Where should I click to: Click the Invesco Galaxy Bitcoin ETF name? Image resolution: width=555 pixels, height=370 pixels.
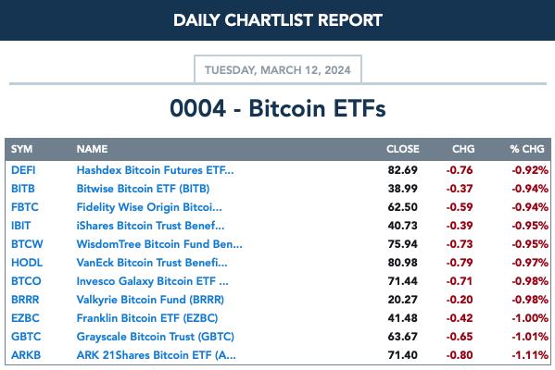point(153,281)
